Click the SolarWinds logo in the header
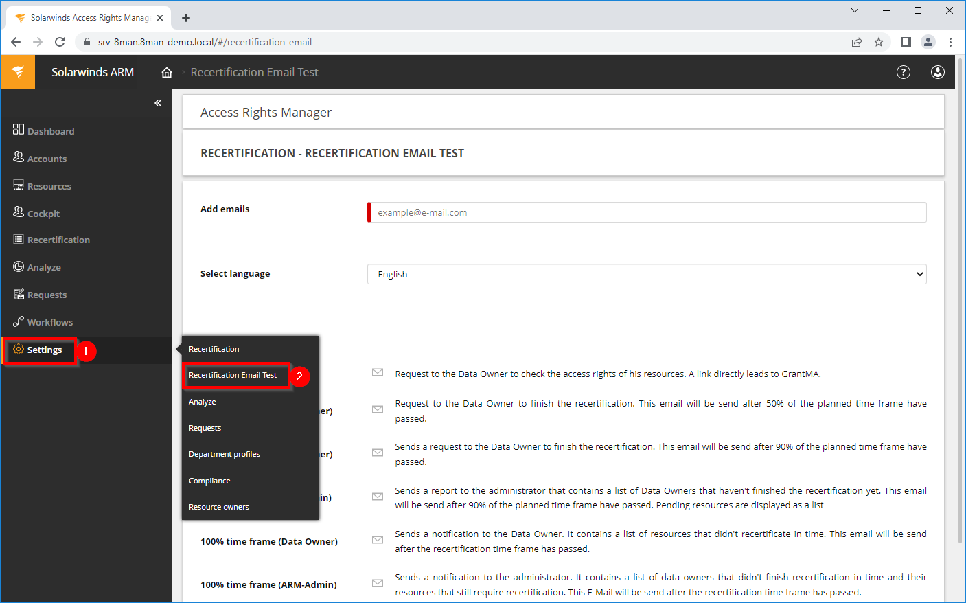966x603 pixels. [x=18, y=72]
